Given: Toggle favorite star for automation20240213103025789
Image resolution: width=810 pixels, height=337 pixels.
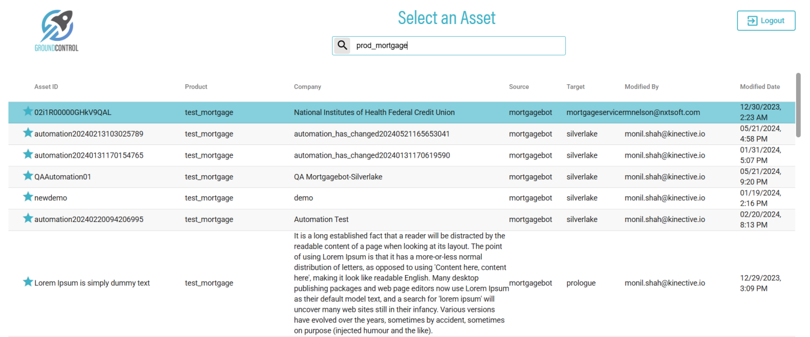Looking at the screenshot, I should click(x=28, y=133).
